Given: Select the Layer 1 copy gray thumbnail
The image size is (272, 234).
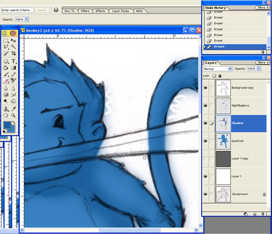Looking at the screenshot, I should tap(223, 159).
